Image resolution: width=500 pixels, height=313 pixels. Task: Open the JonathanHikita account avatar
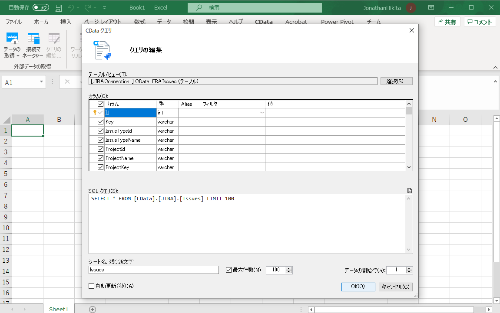(x=411, y=8)
